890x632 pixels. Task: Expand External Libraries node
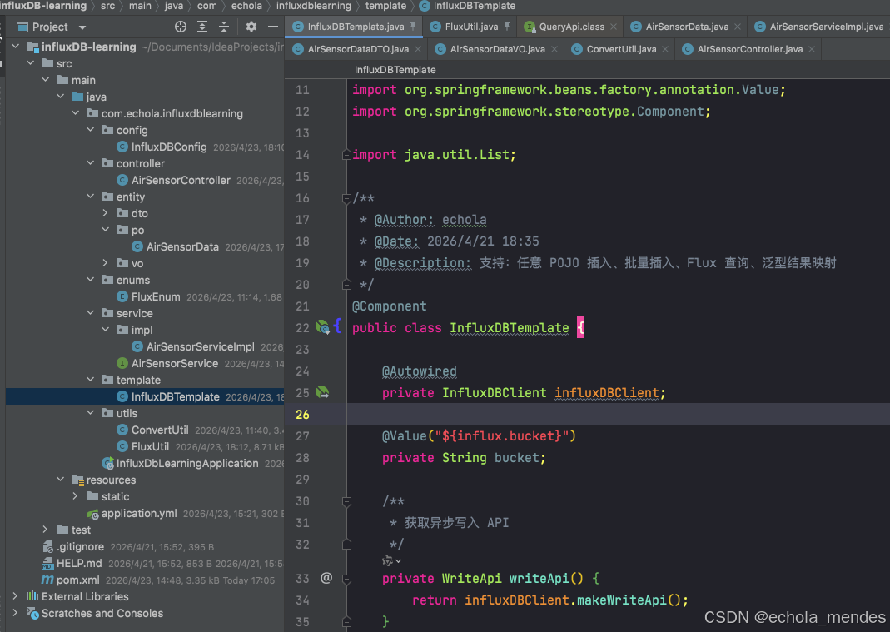pos(15,596)
